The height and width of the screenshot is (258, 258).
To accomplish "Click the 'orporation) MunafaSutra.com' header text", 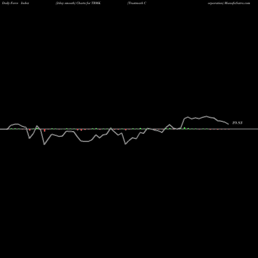I will pyautogui.click(x=229, y=3).
